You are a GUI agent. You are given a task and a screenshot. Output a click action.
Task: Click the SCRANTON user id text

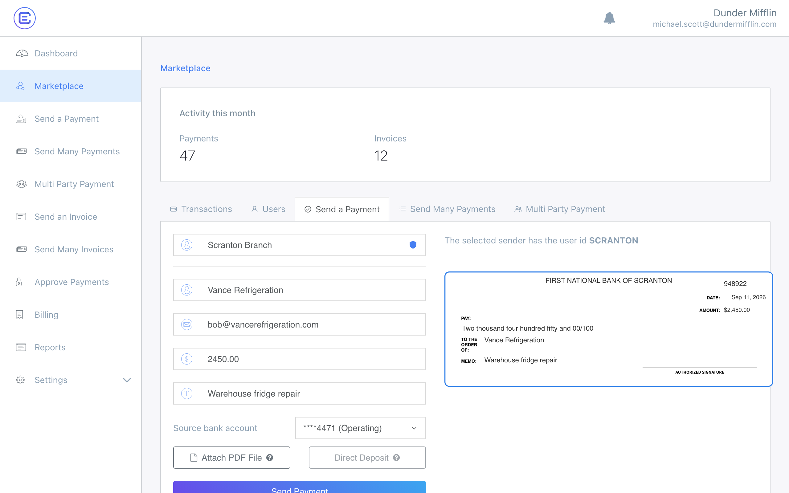coord(613,240)
